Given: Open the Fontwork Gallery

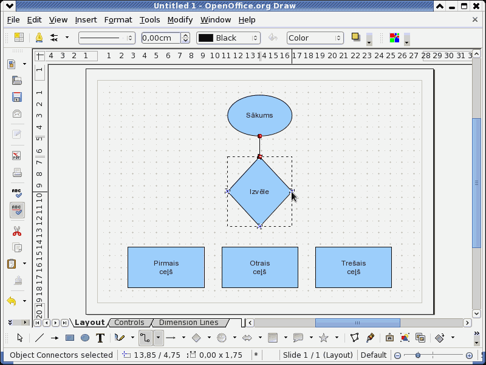Looking at the screenshot, I should [389, 338].
